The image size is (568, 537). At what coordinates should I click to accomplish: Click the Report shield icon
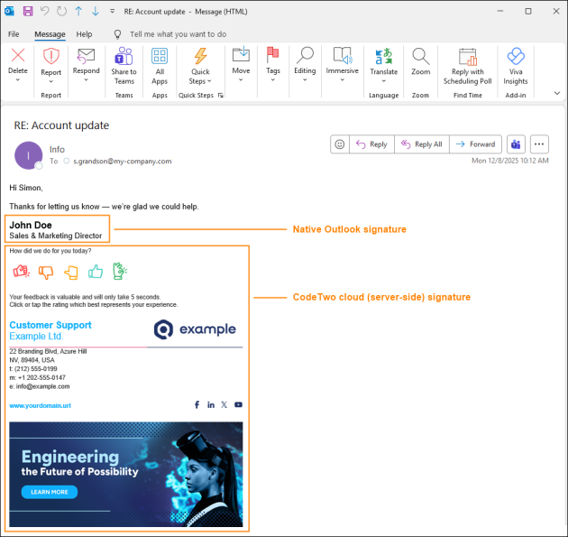[x=51, y=56]
